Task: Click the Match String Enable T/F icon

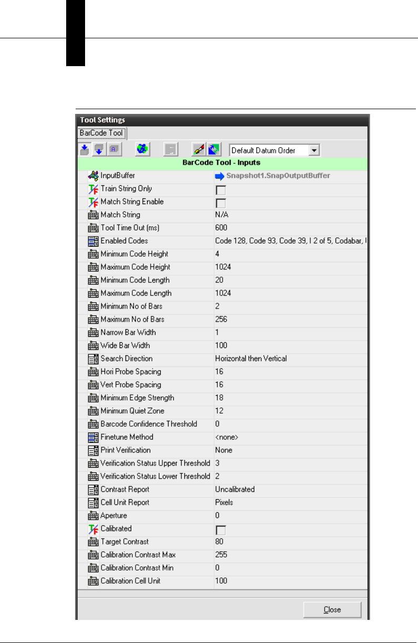Action: pos(93,202)
